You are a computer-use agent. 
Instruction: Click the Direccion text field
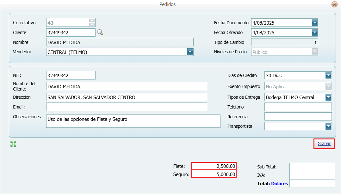point(127,97)
